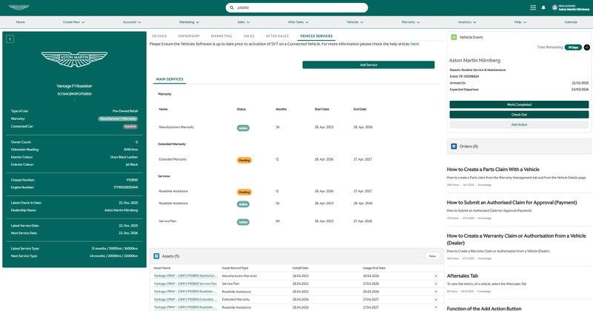Click the search field containing p50850
This screenshot has height=311, width=593.
coord(296,7)
